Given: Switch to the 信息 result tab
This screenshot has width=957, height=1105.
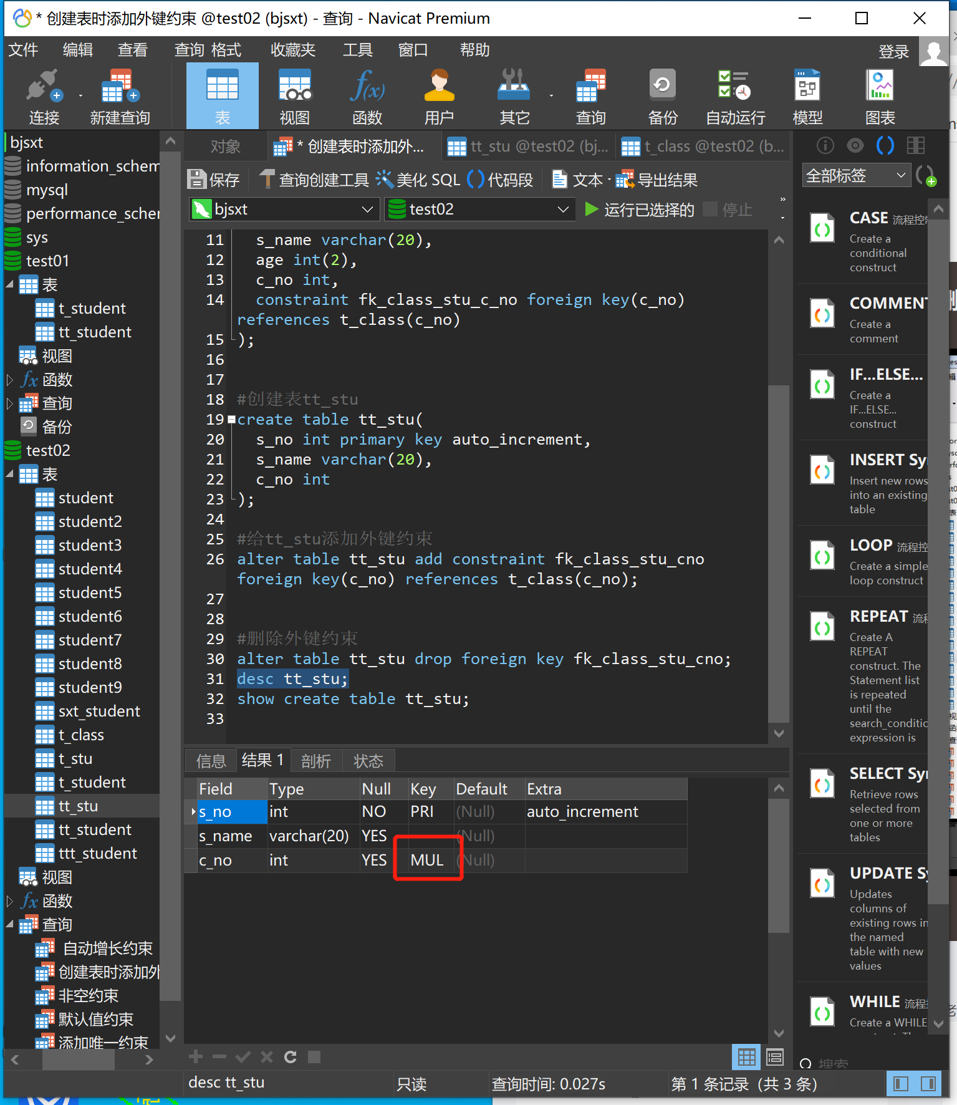Looking at the screenshot, I should click(x=211, y=761).
